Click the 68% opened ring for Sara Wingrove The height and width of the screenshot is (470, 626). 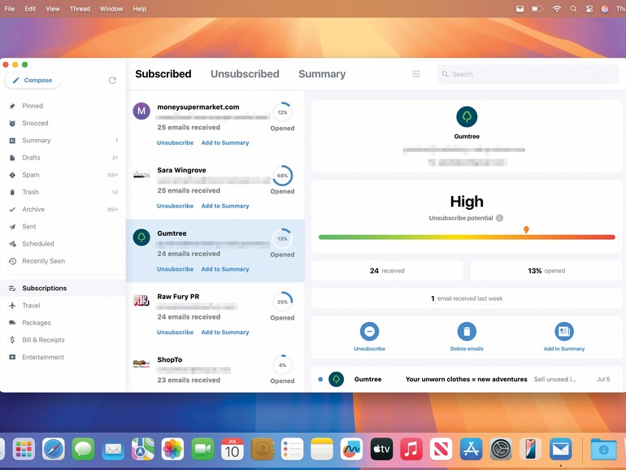click(x=282, y=176)
